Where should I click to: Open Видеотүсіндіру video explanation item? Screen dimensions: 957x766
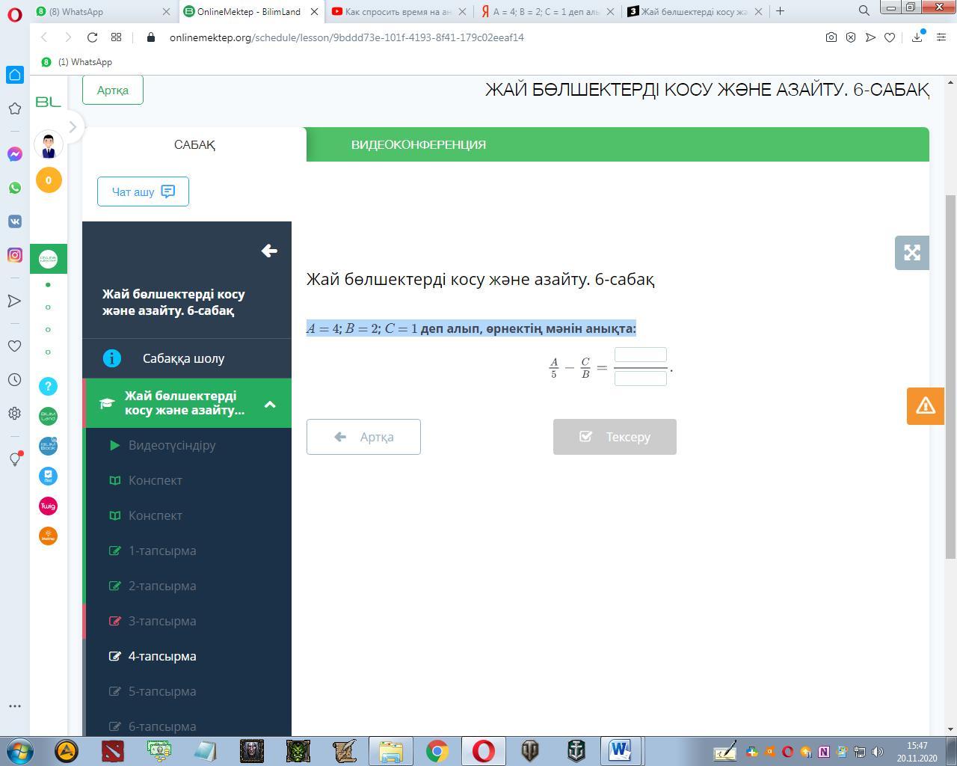pos(171,445)
